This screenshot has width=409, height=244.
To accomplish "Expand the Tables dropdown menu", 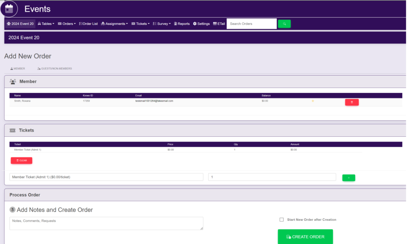I will pyautogui.click(x=46, y=24).
